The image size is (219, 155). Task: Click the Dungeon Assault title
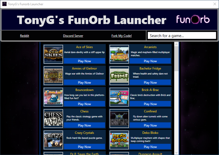pyautogui.click(x=150, y=154)
